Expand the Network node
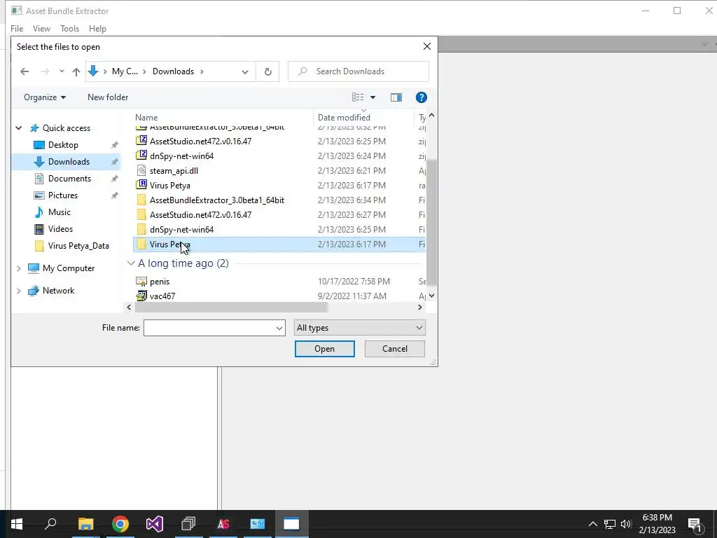The width and height of the screenshot is (717, 538). tap(19, 291)
